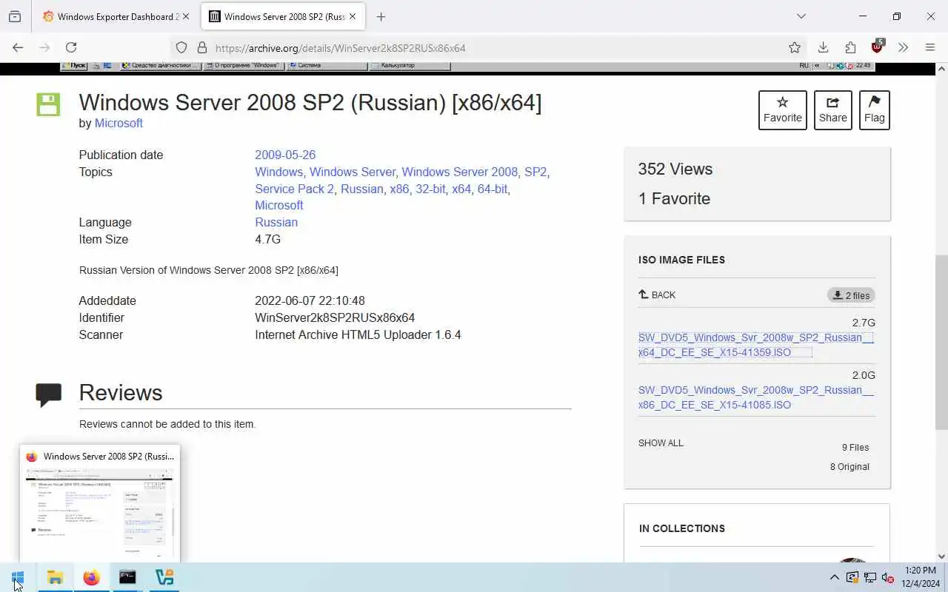Screen dimensions: 948x592
Task: Click the green floppy disk software icon
Action: point(48,104)
